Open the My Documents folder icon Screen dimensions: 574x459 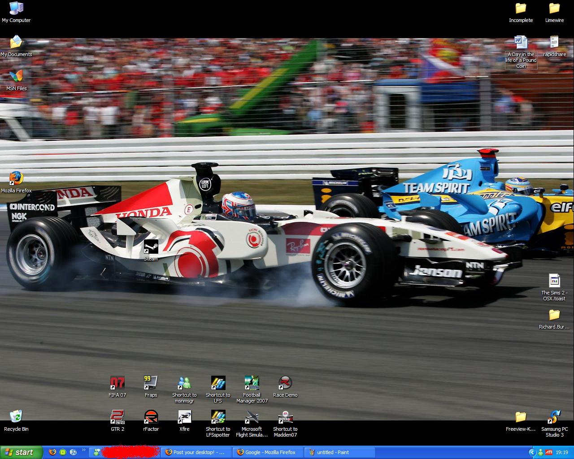[x=16, y=46]
